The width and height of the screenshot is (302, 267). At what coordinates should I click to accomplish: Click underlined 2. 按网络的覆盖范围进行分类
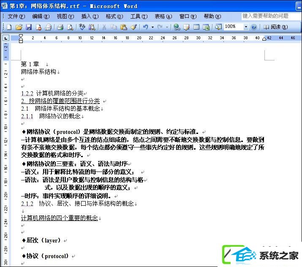(60, 101)
